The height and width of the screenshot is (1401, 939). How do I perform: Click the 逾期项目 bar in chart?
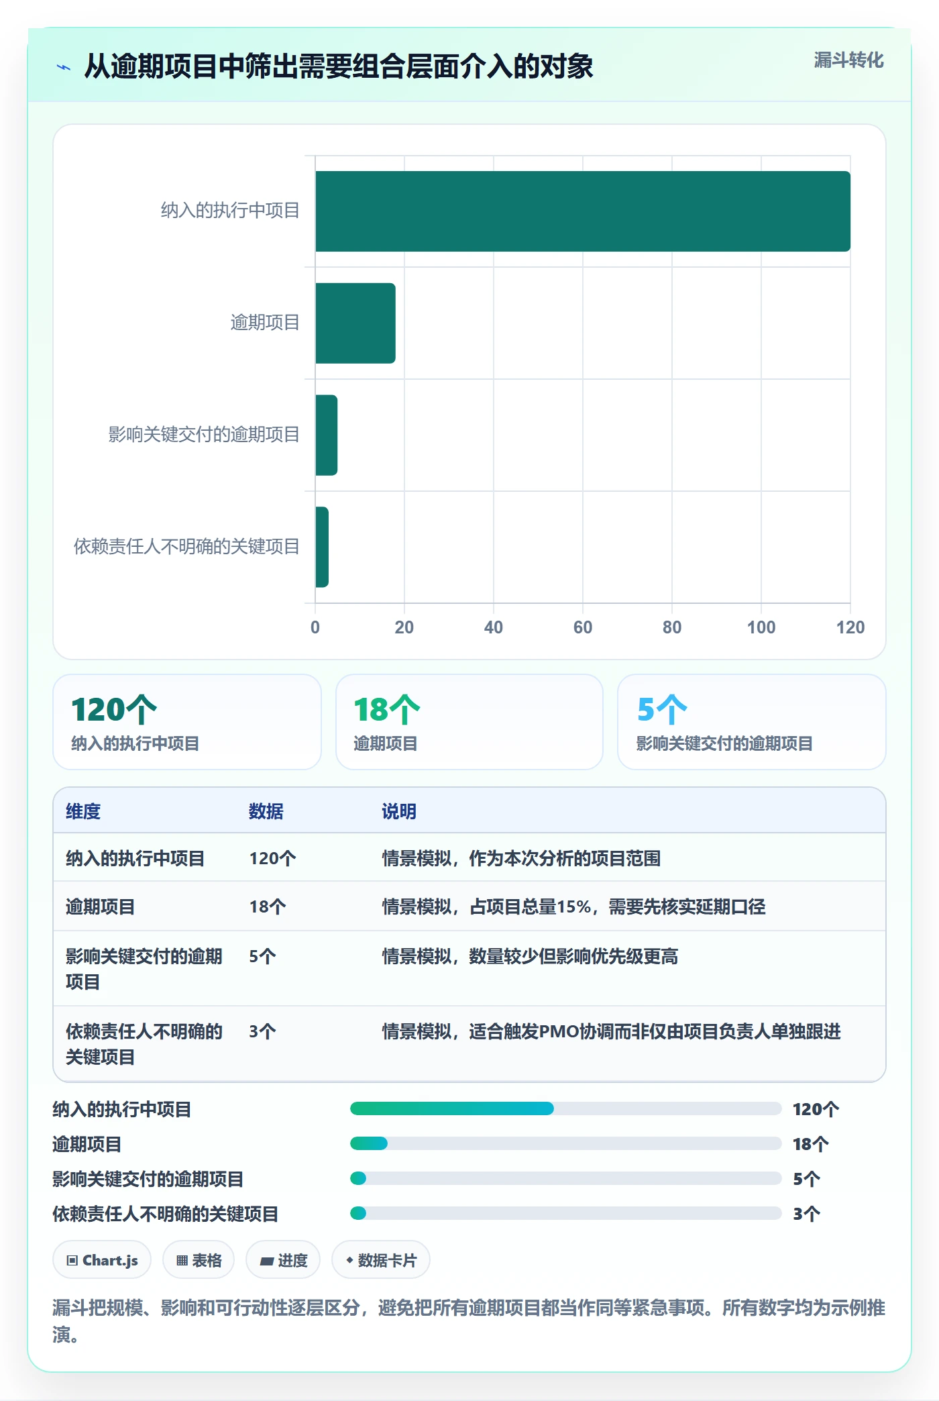pos(355,323)
